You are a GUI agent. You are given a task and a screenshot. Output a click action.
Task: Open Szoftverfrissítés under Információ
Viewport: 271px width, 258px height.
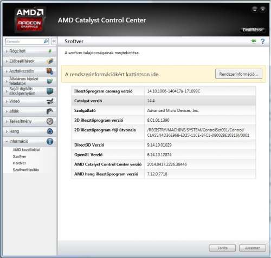tap(26, 170)
